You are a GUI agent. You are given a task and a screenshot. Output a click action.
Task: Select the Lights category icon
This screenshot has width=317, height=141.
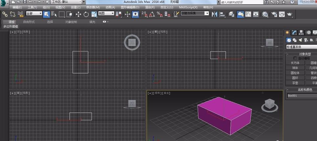pyautogui.click(x=300, y=40)
